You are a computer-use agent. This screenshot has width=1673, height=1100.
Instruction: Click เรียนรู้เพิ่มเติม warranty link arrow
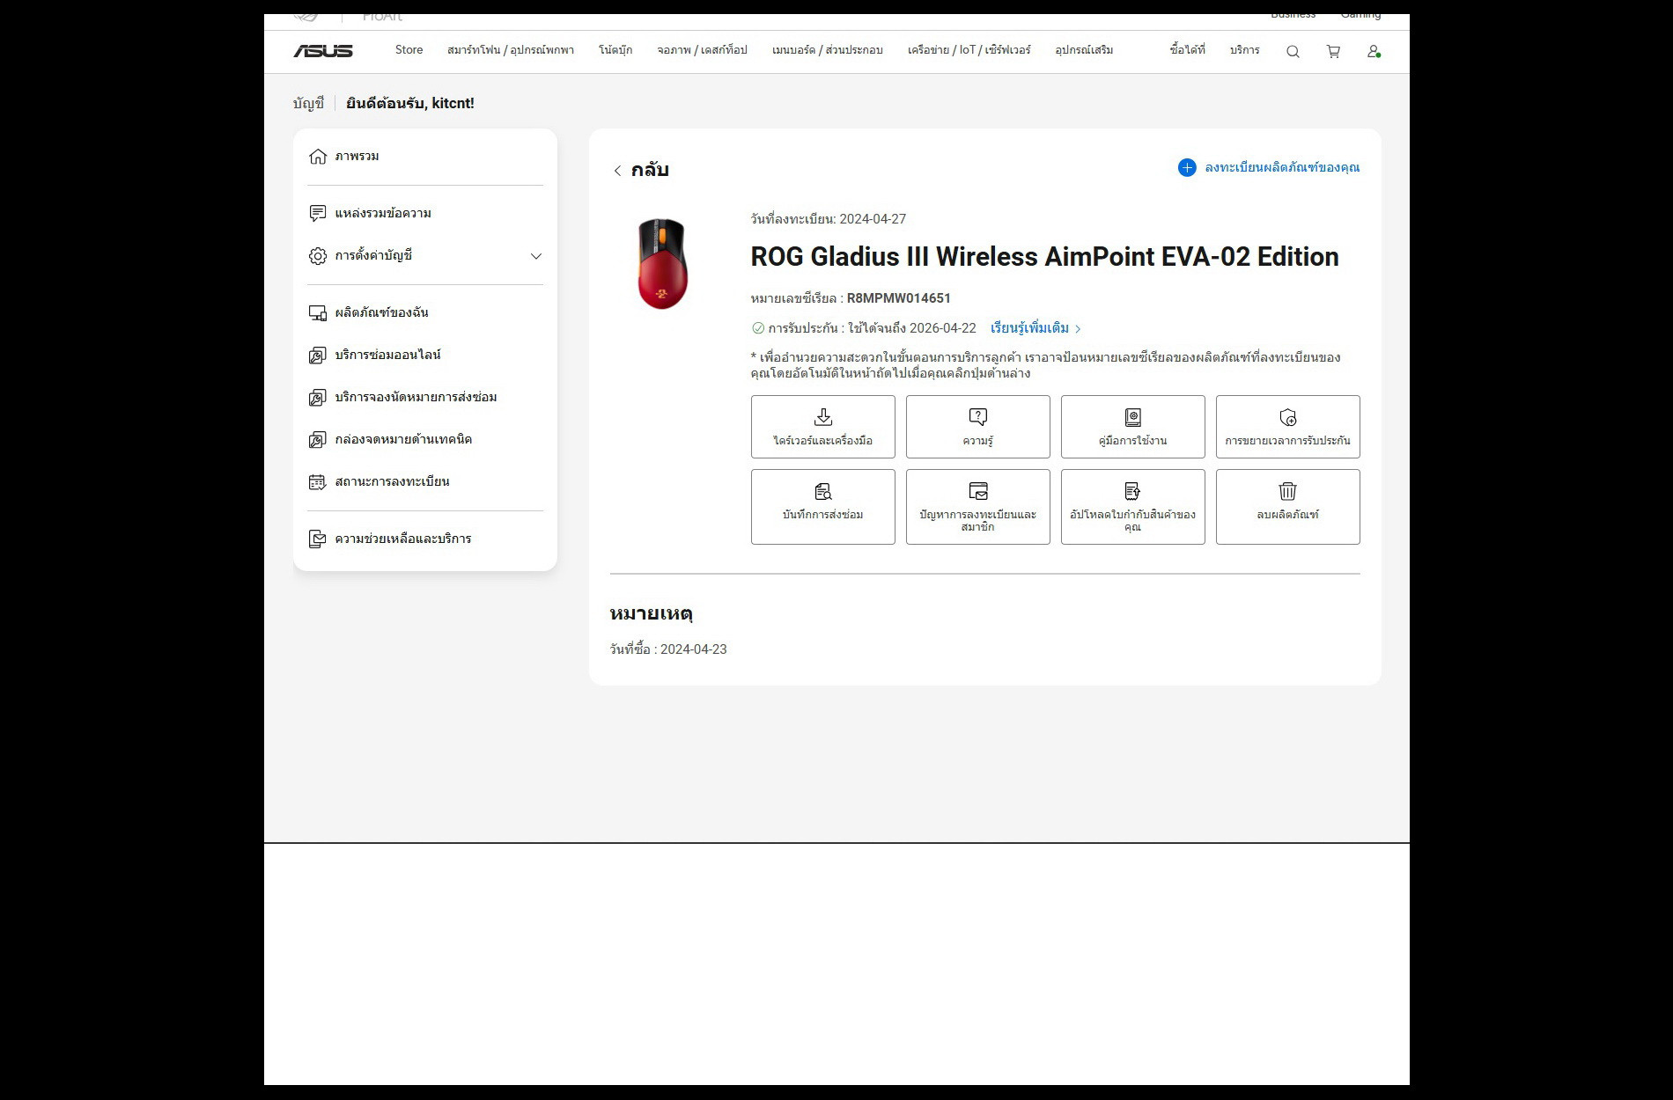point(1078,329)
